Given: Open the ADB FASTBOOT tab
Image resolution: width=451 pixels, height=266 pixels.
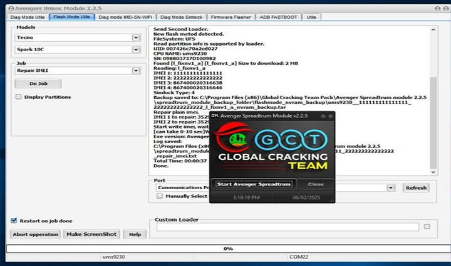Looking at the screenshot, I should coord(278,17).
